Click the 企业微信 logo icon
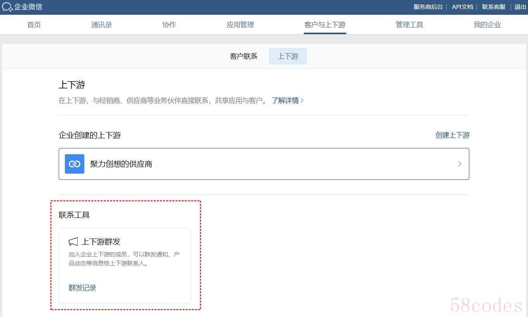Image resolution: width=528 pixels, height=317 pixels. pyautogui.click(x=7, y=7)
